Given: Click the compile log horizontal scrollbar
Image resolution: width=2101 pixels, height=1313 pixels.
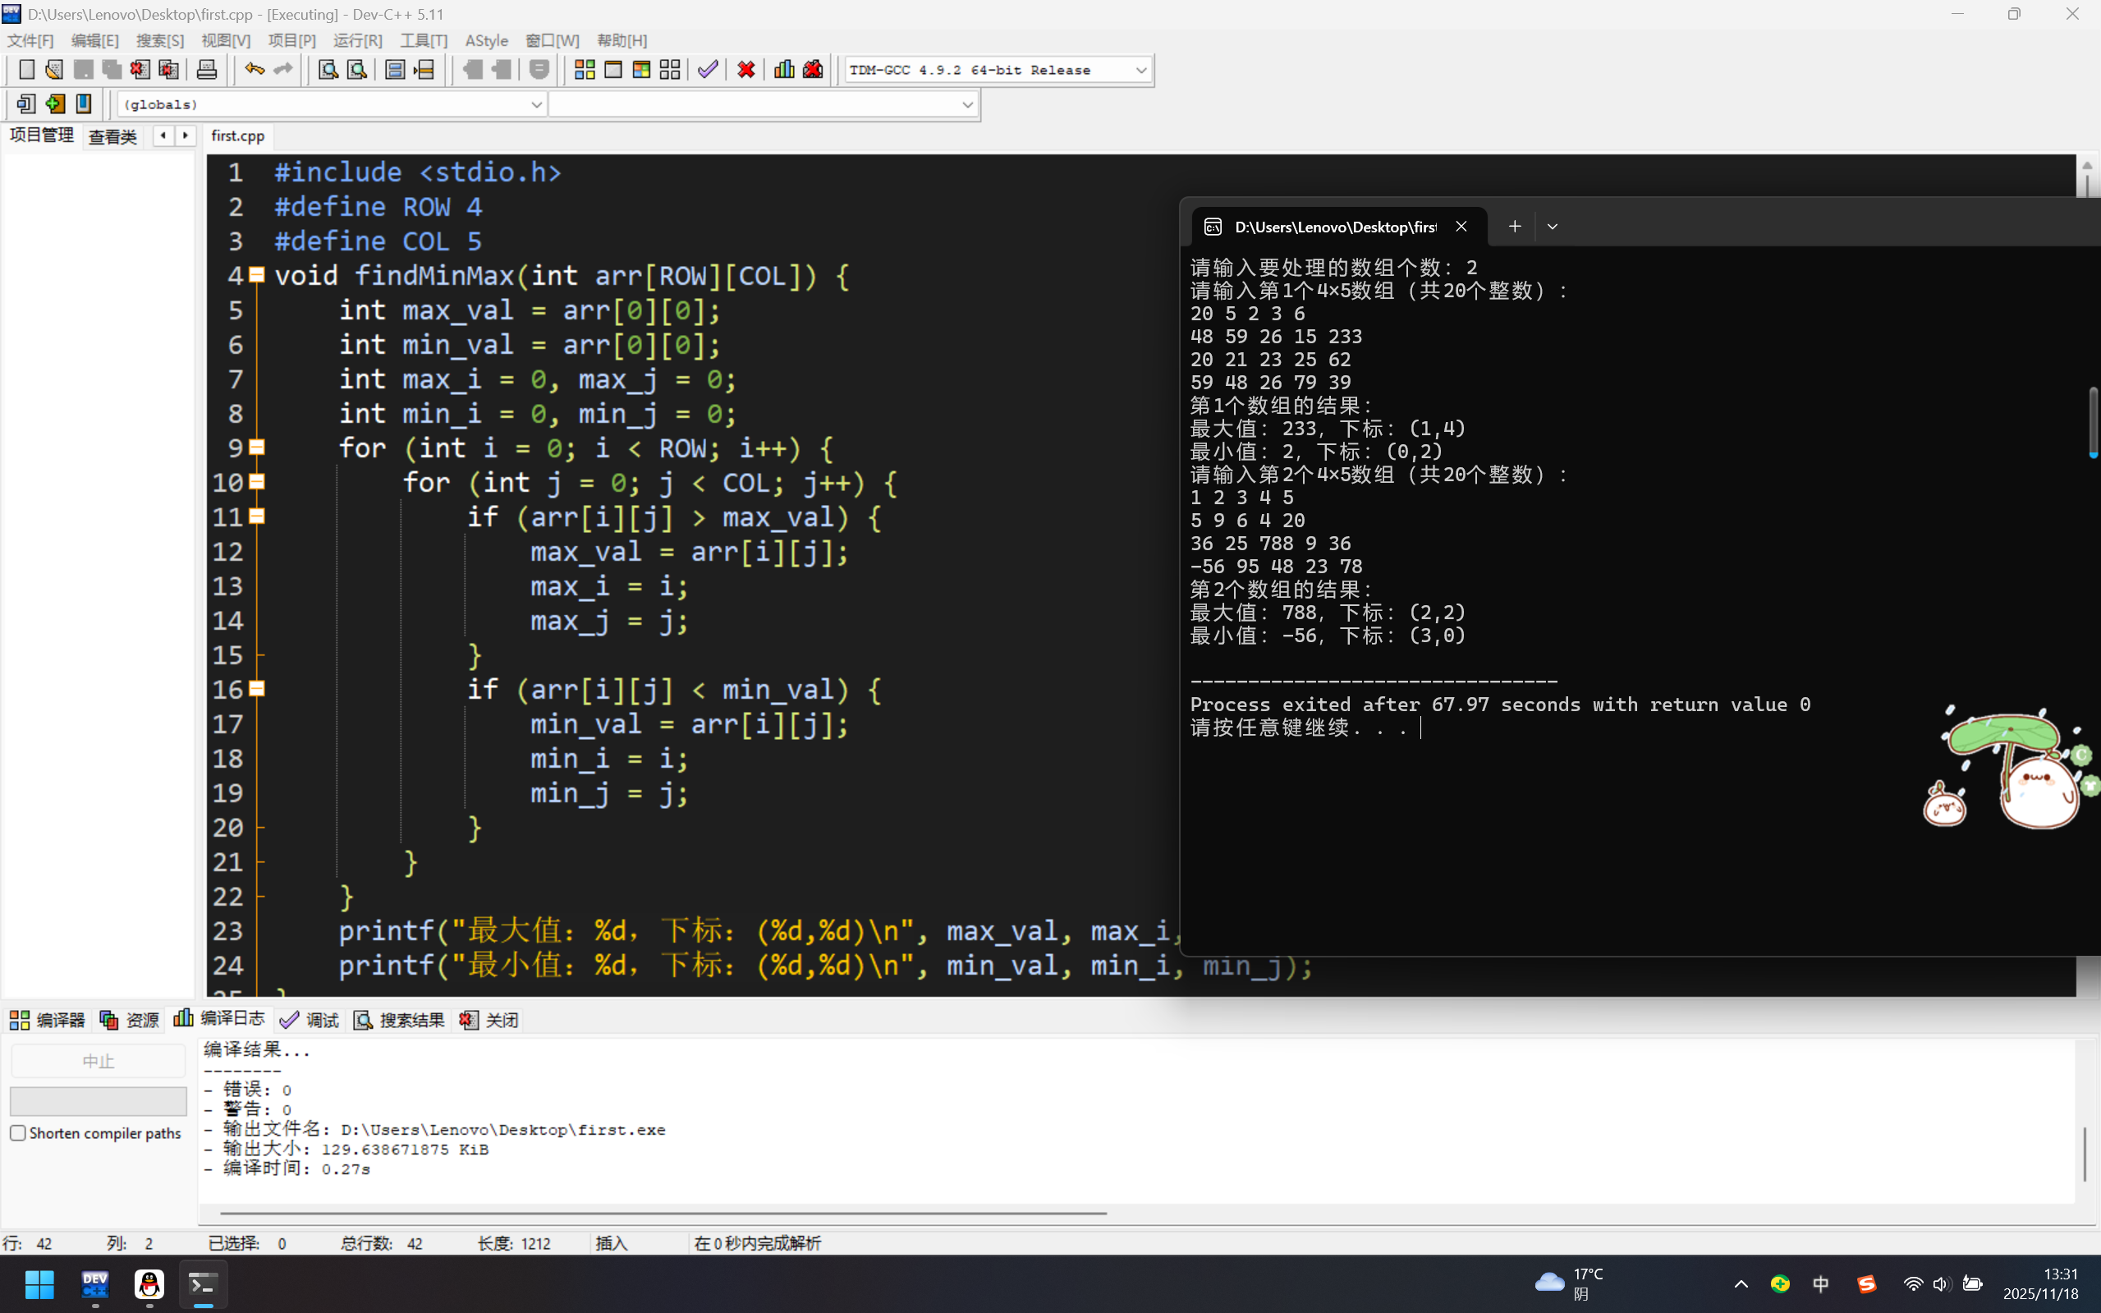Looking at the screenshot, I should pyautogui.click(x=663, y=1212).
